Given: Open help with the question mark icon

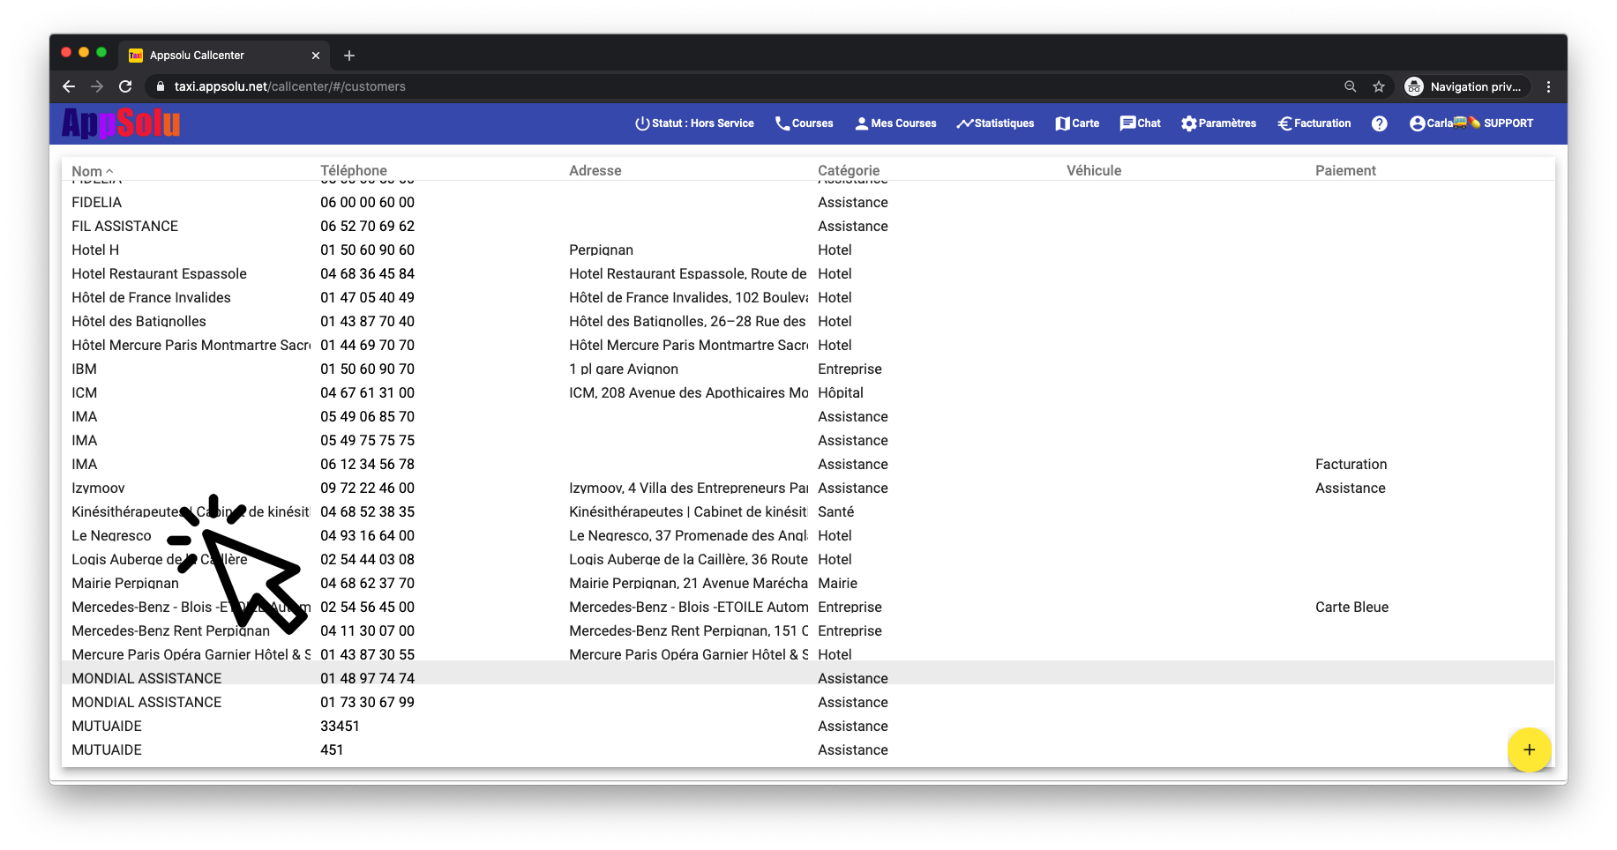Looking at the screenshot, I should 1380,123.
